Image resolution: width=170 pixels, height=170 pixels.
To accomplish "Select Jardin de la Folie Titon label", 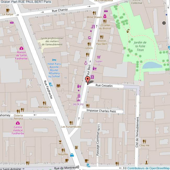I will pyautogui.click(x=140, y=46).
